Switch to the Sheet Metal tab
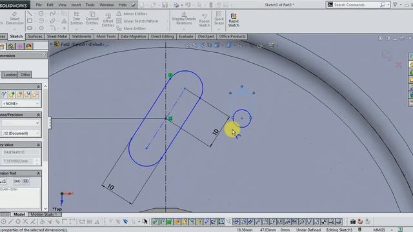This screenshot has width=413, height=232. click(57, 37)
